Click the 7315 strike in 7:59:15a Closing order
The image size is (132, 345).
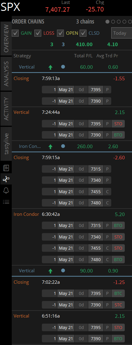(x=96, y=169)
